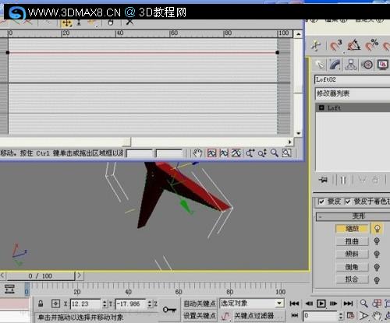Select Zoom Time tool in curve editor
Screen dimensions: 390x323
point(250,153)
